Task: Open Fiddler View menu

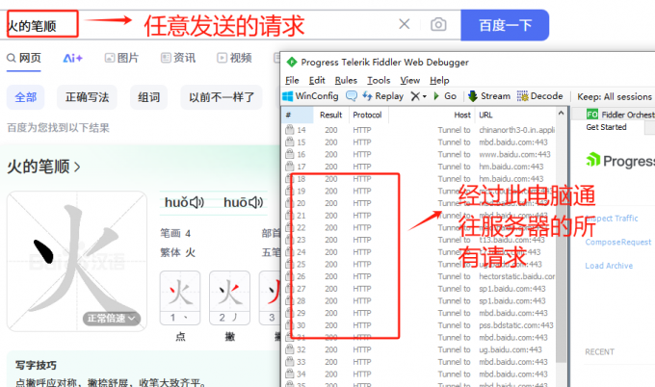Action: coord(409,80)
